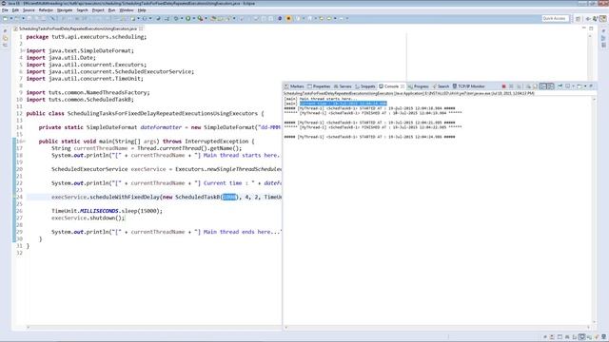
Task: Click the Pin Console icon
Action: click(x=560, y=86)
